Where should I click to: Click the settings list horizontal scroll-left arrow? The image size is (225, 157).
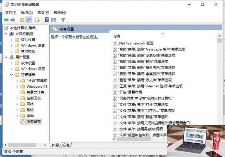tap(114, 139)
